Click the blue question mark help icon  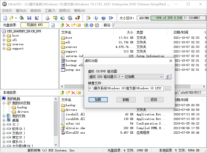(103, 18)
